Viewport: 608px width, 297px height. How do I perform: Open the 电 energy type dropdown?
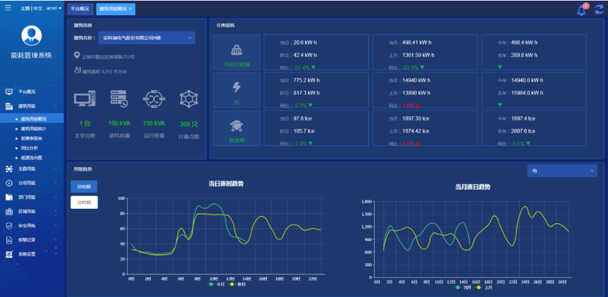point(562,171)
